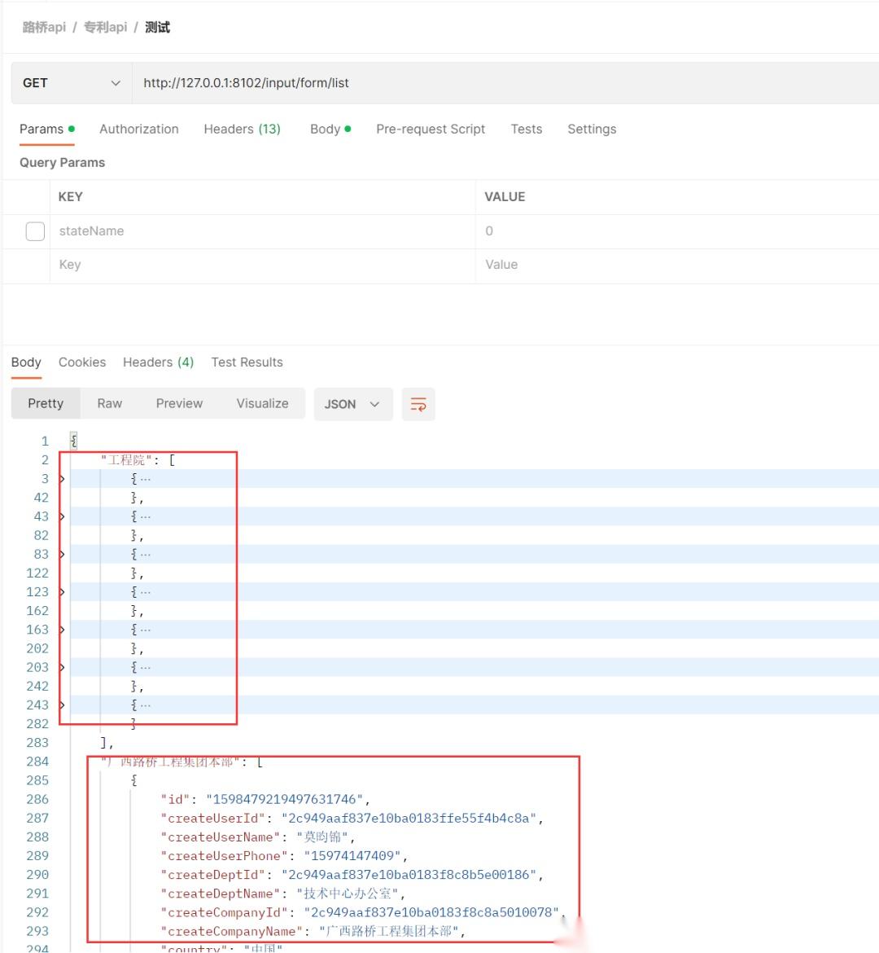Open the Test Results tab
Image resolution: width=879 pixels, height=953 pixels.
247,362
